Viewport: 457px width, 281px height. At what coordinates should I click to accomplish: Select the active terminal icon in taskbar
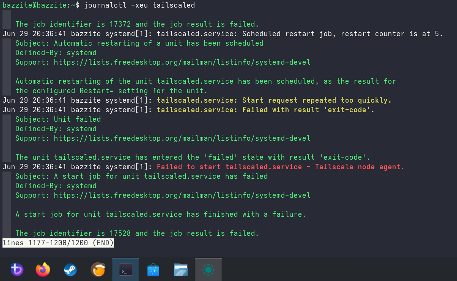tap(126, 270)
